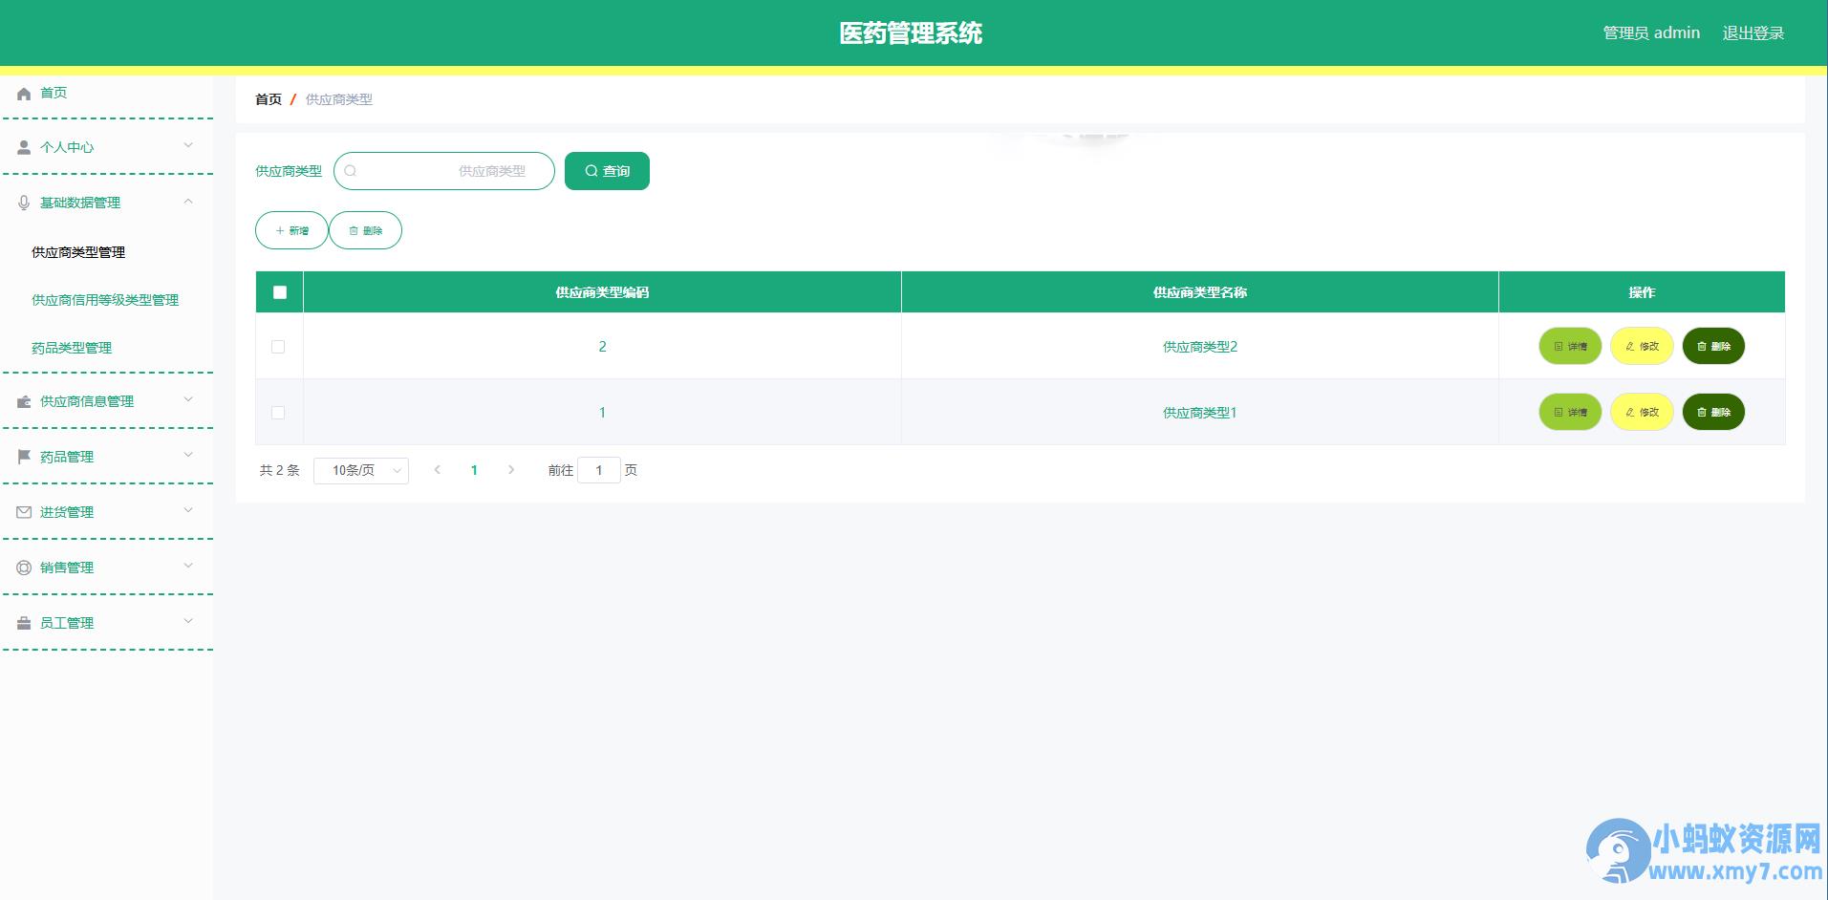Screen dimensions: 1828x900
Task: Open 药品类型管理 submenu item
Action: click(72, 348)
